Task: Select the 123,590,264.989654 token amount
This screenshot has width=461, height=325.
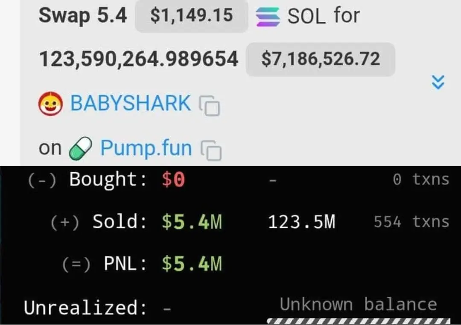Action: coord(138,59)
